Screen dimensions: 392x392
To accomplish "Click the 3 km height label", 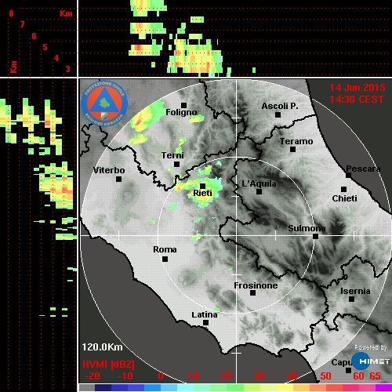I will point(68,69).
